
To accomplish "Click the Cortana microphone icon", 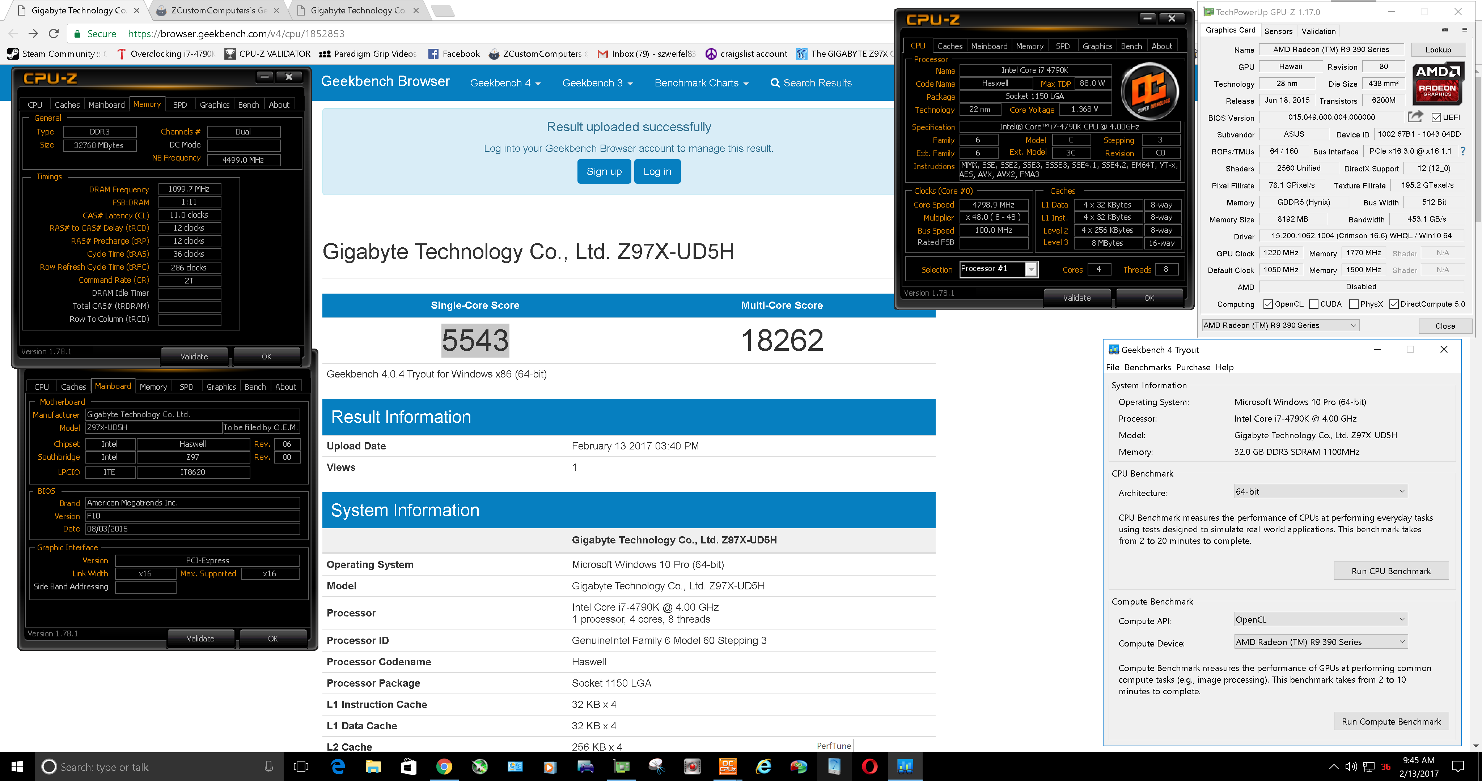I will click(269, 767).
